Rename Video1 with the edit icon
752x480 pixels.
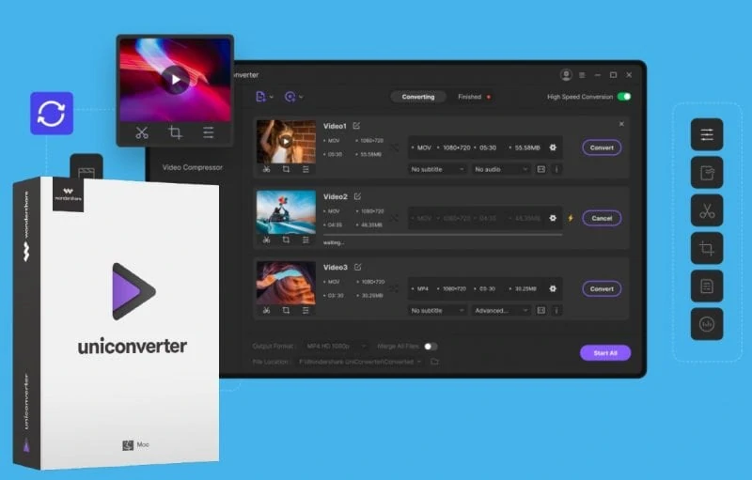click(356, 126)
